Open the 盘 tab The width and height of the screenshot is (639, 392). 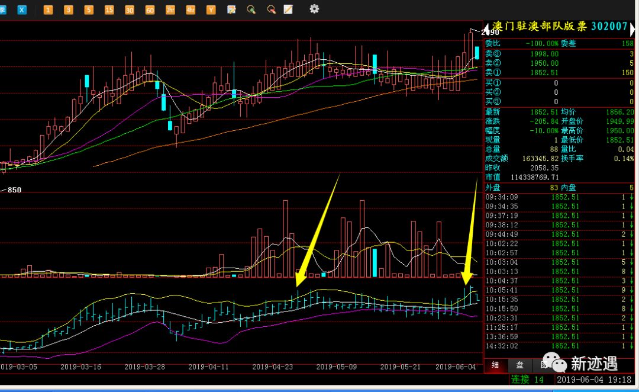coord(519,365)
